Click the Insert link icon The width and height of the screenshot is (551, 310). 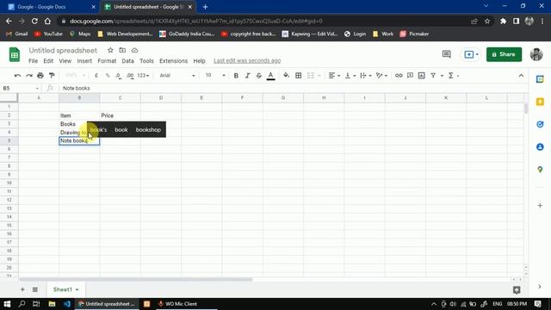coord(399,76)
